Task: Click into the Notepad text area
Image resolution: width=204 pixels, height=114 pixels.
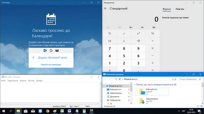Action: pos(50,92)
